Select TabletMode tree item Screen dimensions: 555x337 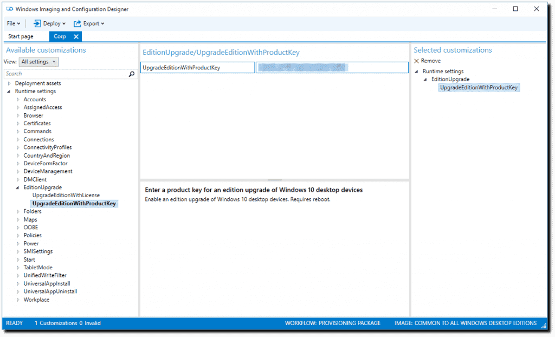[x=38, y=268]
